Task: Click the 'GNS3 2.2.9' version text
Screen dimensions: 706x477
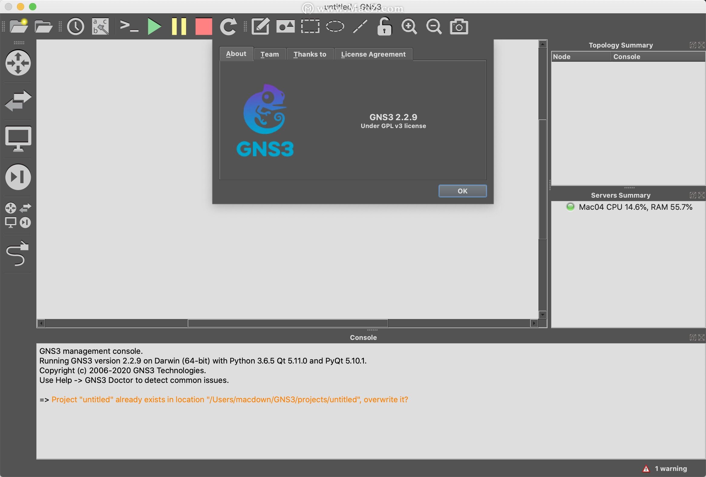Action: pyautogui.click(x=393, y=117)
